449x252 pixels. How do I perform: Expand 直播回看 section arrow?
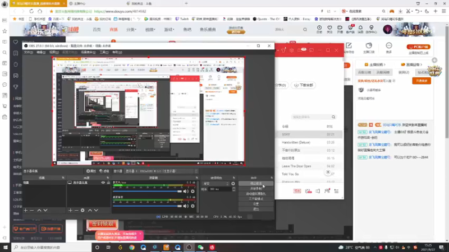[x=421, y=64]
